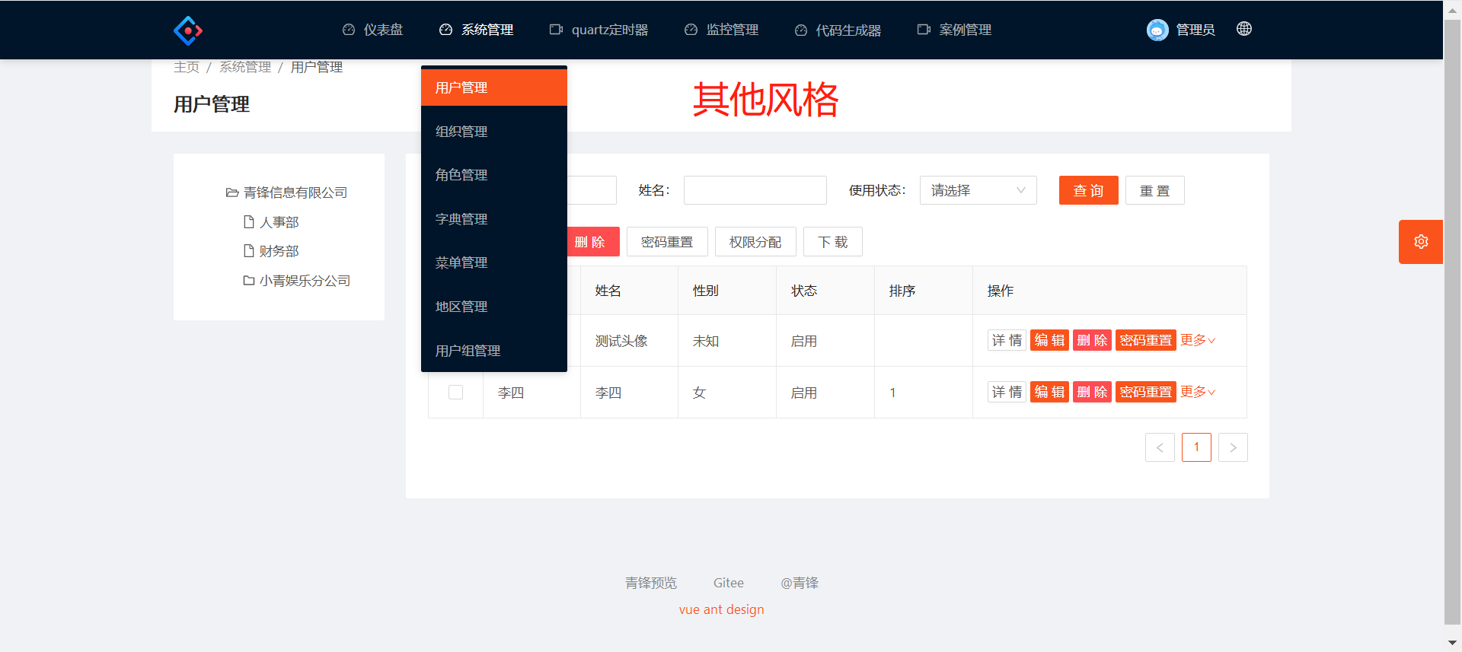1462x652 pixels.
Task: Click the 排序 column header
Action: tap(924, 291)
